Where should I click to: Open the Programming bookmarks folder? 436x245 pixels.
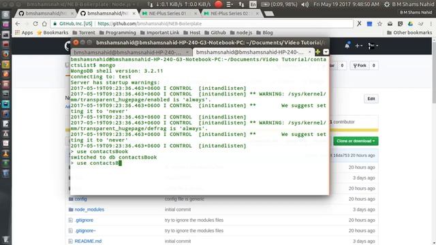click(118, 33)
